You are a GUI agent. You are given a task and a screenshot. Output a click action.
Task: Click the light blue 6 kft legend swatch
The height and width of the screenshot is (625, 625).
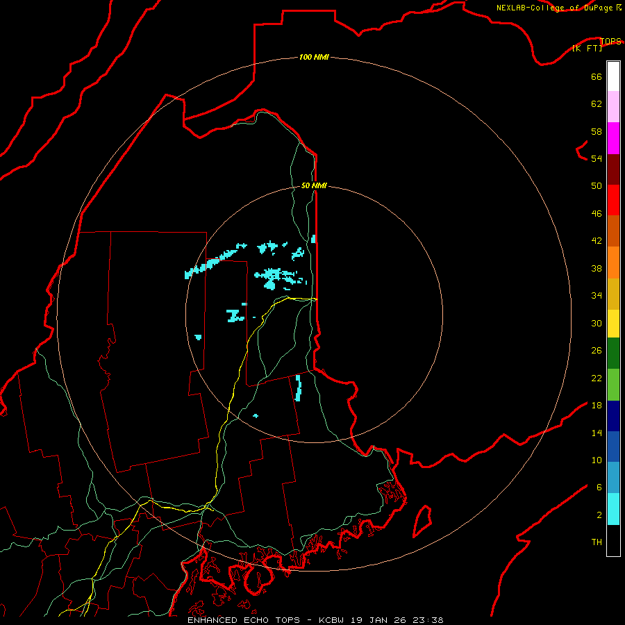pos(613,478)
